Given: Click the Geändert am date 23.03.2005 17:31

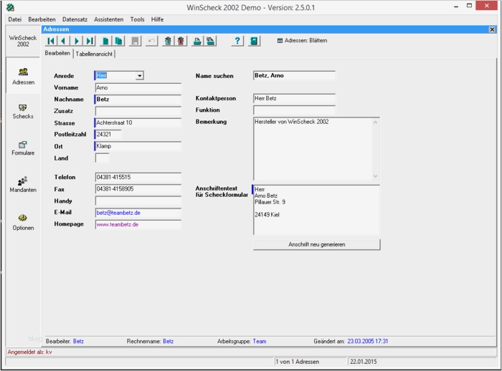Looking at the screenshot, I should pos(367,341).
